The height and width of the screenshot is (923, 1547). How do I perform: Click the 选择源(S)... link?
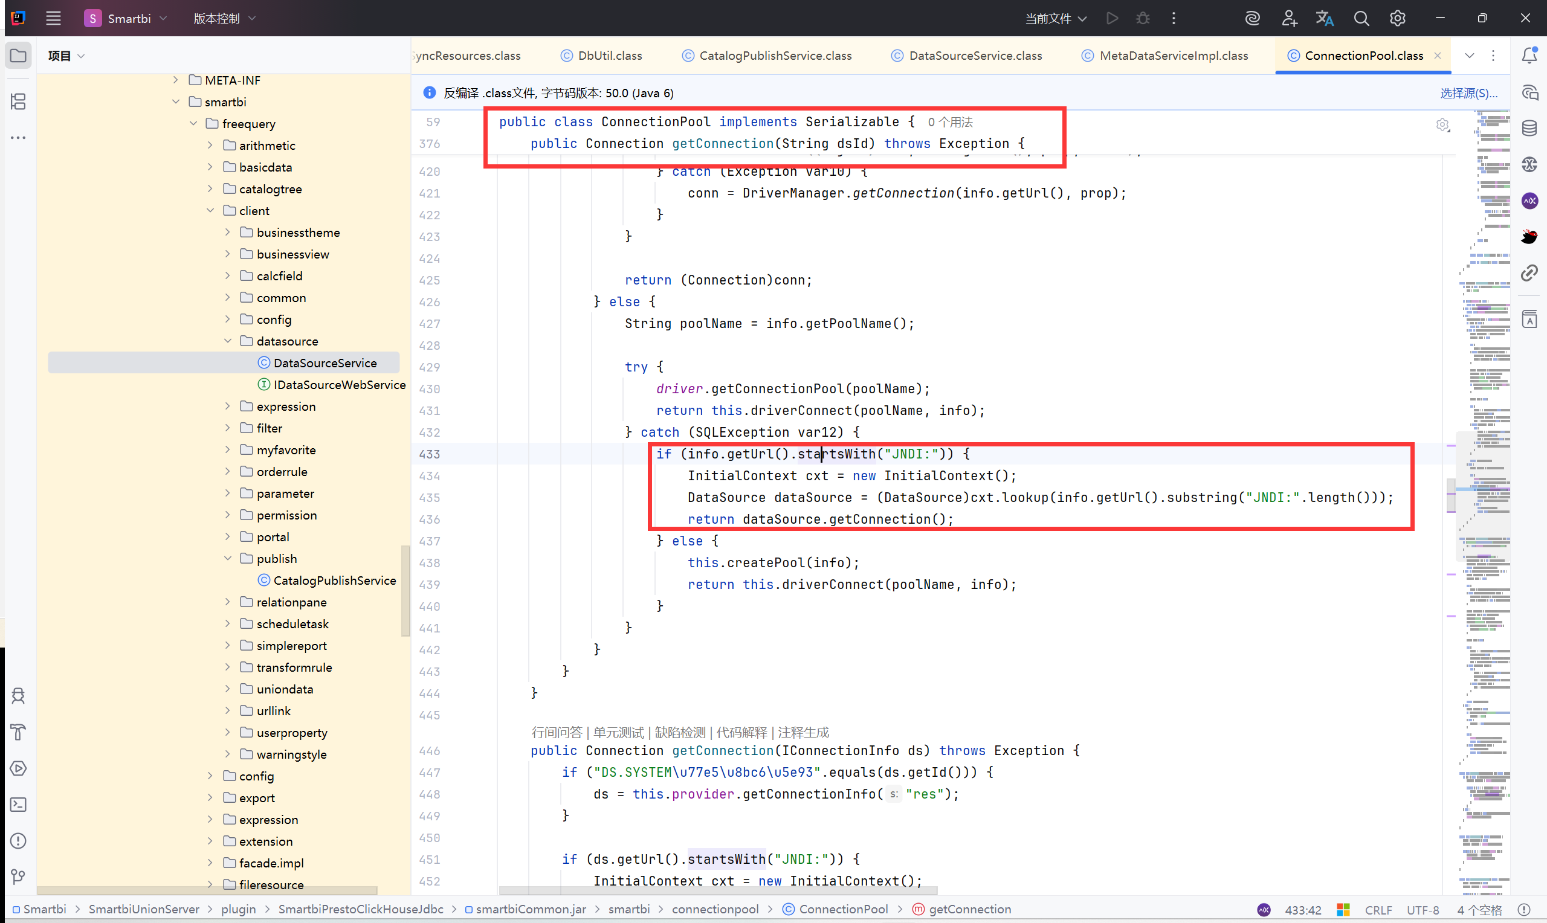[x=1468, y=93]
